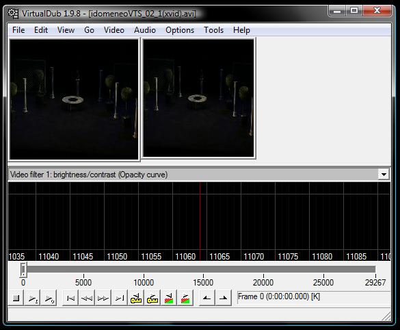Expand the Video filter curve dropdown
This screenshot has height=330, width=400.
pos(384,175)
